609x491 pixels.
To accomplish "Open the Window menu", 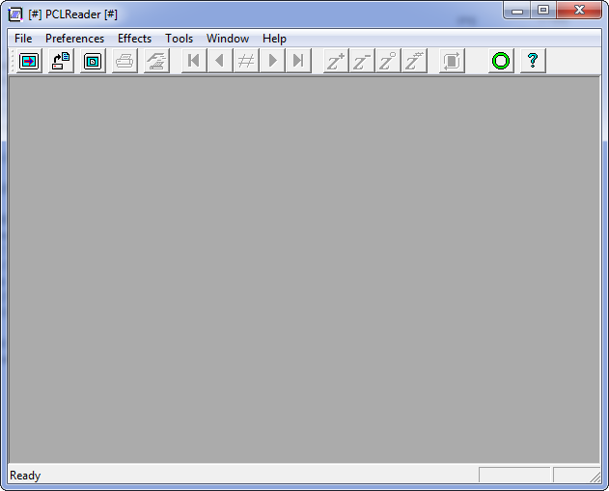I will click(x=228, y=39).
